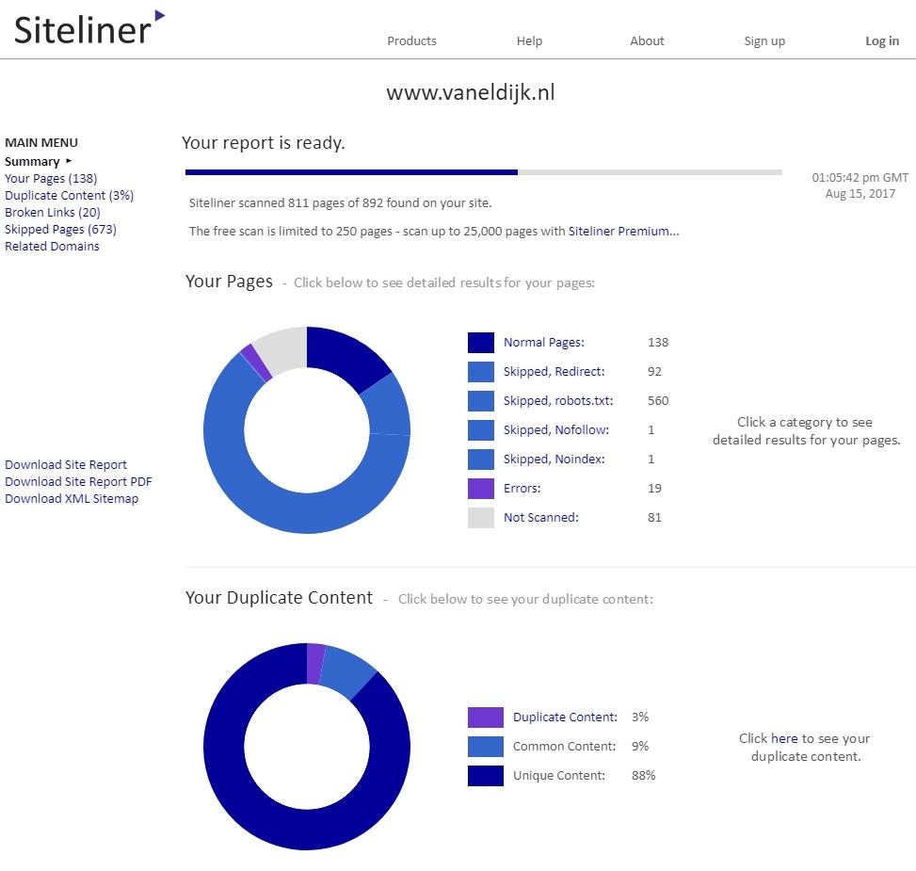
Task: Click the Siteliner logo
Action: coord(89,28)
